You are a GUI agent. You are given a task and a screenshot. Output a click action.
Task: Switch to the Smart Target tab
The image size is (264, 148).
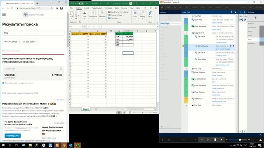coord(165,23)
